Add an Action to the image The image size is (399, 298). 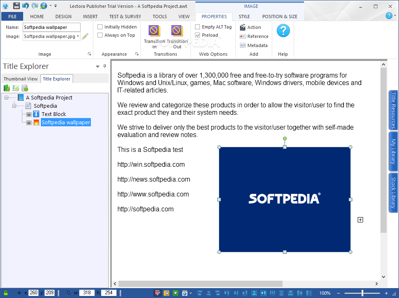click(x=250, y=27)
